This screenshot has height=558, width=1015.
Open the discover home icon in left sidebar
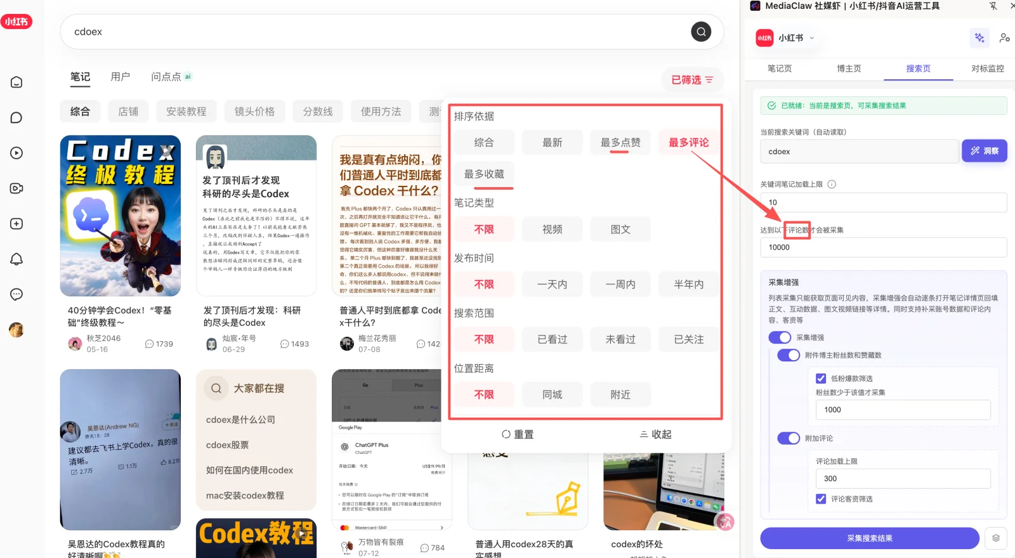pyautogui.click(x=16, y=82)
